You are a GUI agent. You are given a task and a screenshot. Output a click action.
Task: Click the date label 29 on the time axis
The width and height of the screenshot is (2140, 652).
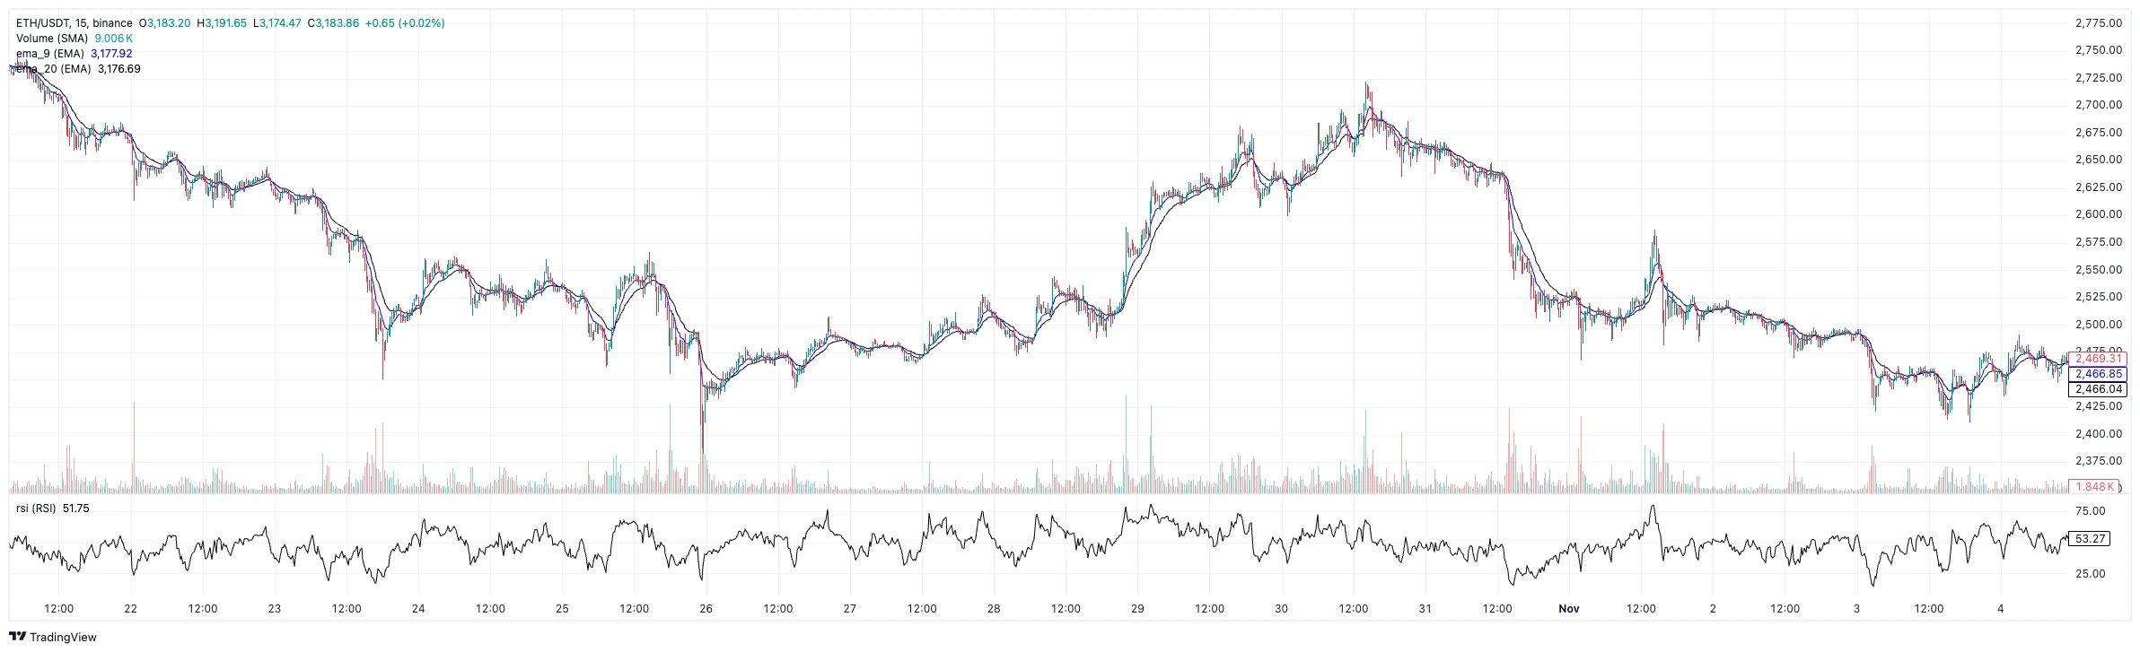(1137, 609)
